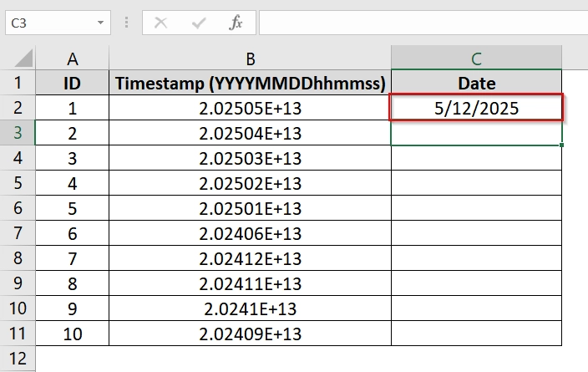588x372 pixels.
Task: Click ID cell with value 5
Action: point(73,208)
